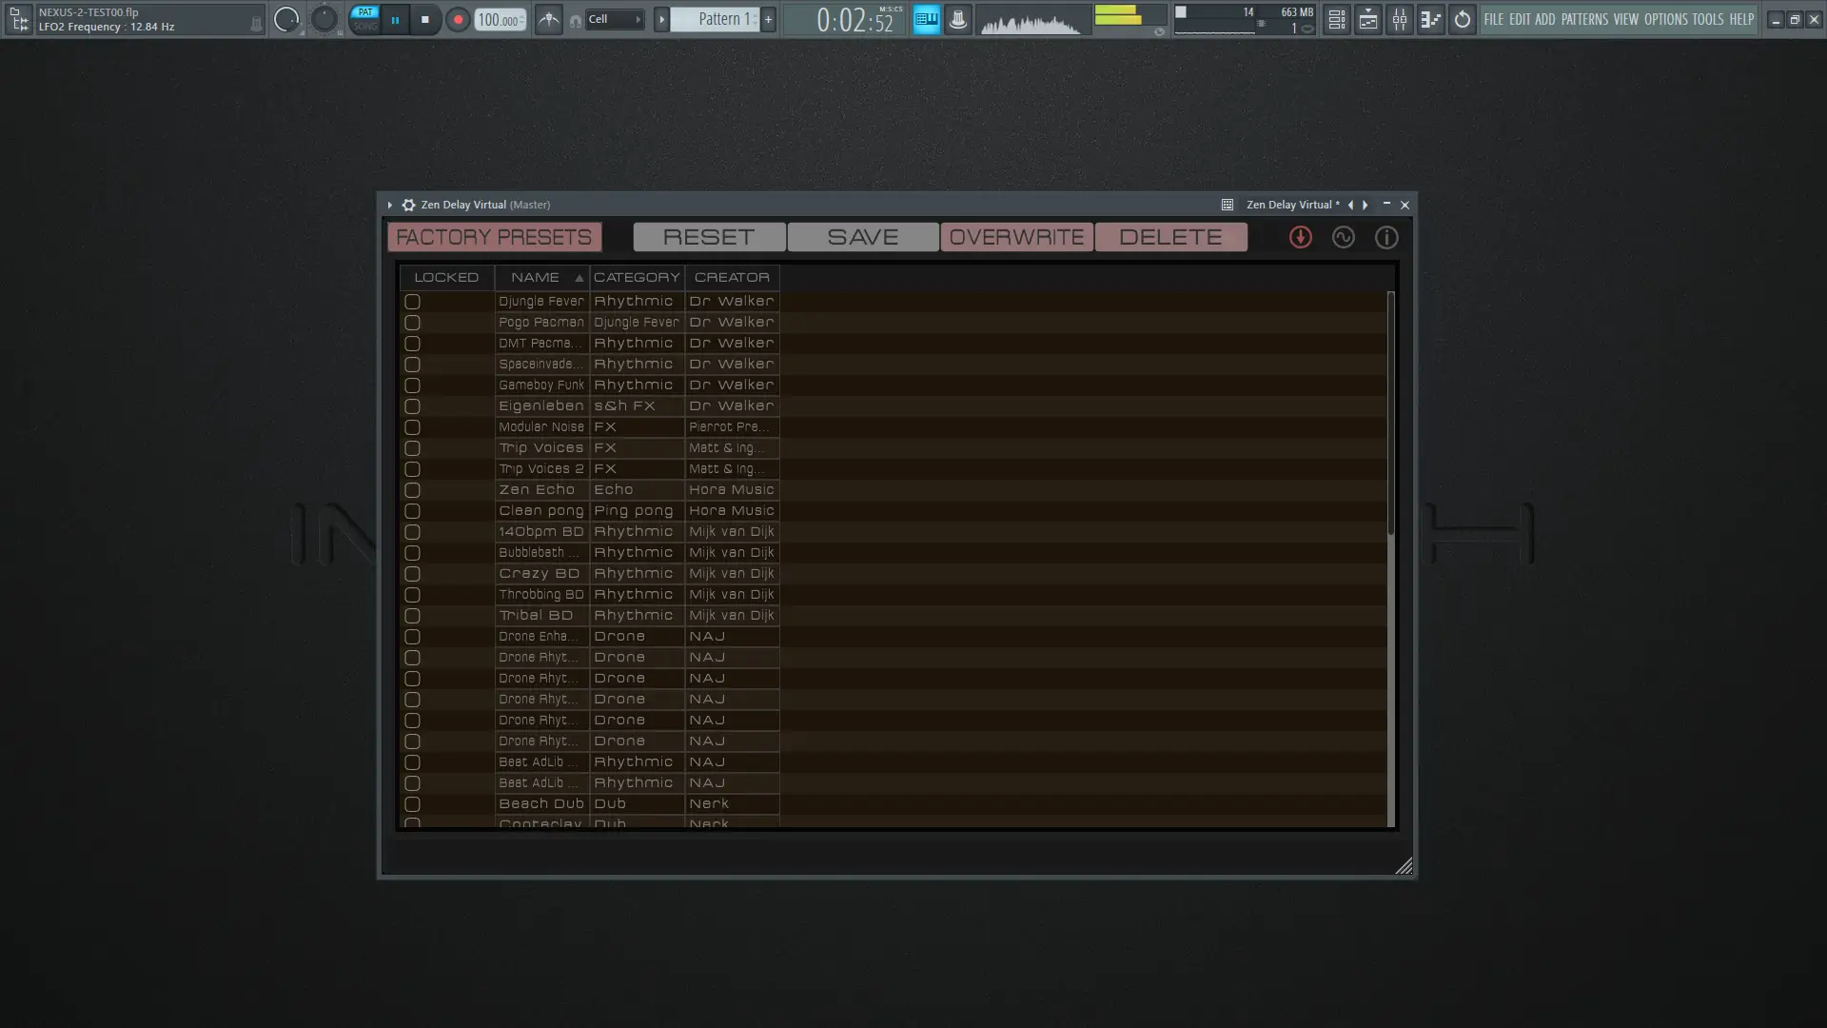Image resolution: width=1827 pixels, height=1028 pixels.
Task: Open the Cell snap dropdown
Action: pyautogui.click(x=614, y=19)
